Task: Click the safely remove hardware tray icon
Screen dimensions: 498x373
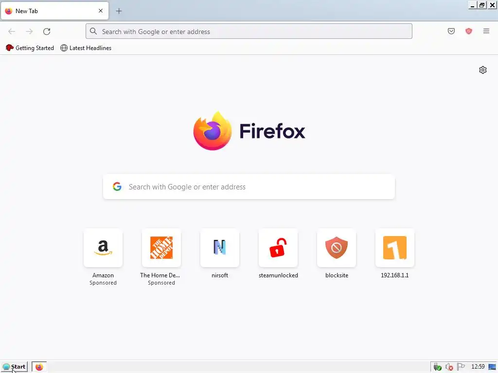Action: (x=437, y=367)
